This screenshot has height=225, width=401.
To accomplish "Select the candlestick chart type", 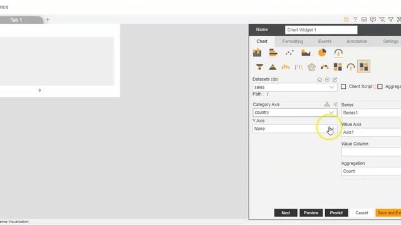I will click(x=298, y=67).
